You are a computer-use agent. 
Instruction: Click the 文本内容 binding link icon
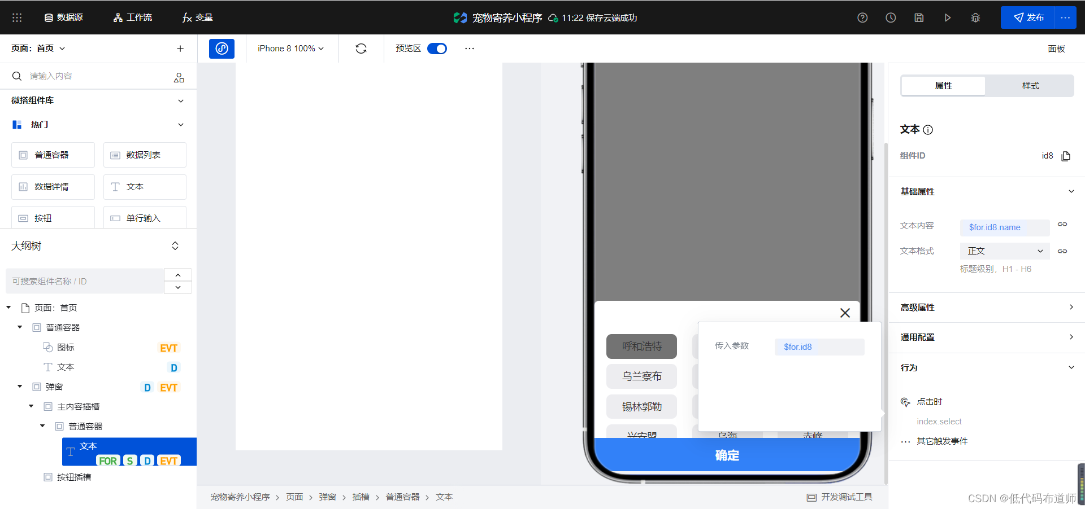pos(1062,225)
